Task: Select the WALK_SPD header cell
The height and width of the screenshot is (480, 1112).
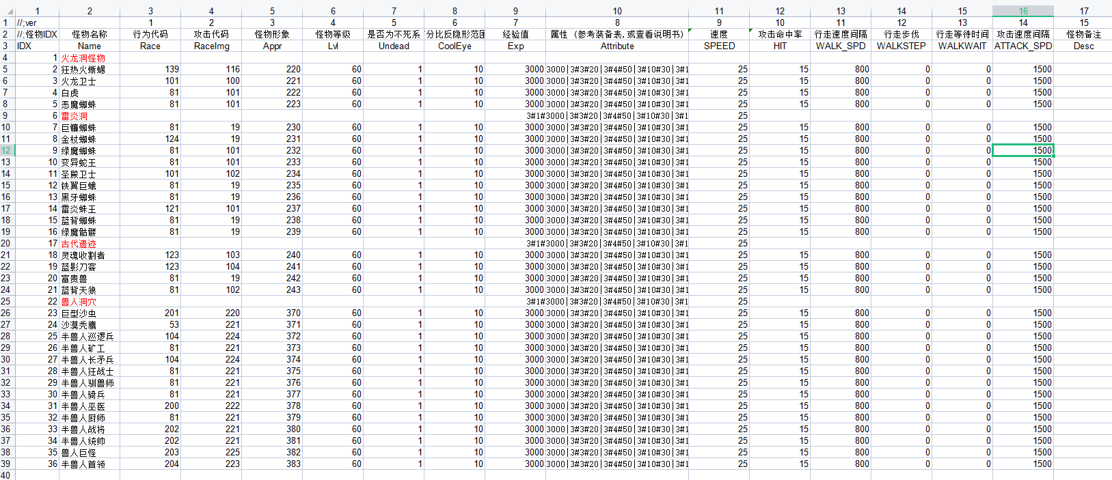Action: pyautogui.click(x=840, y=46)
